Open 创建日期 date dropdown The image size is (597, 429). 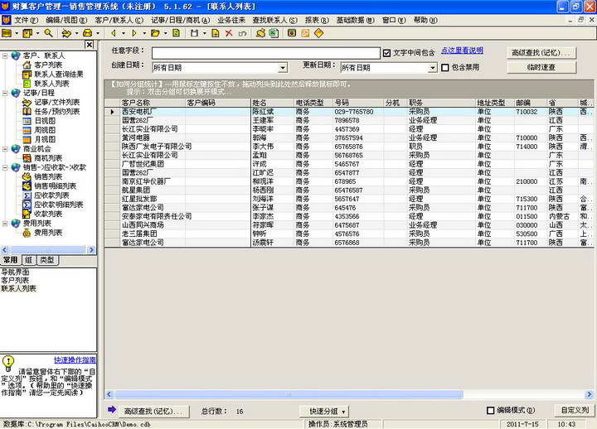283,68
